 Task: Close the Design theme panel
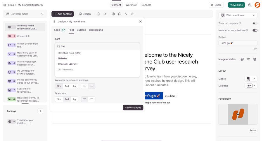[x=141, y=22]
